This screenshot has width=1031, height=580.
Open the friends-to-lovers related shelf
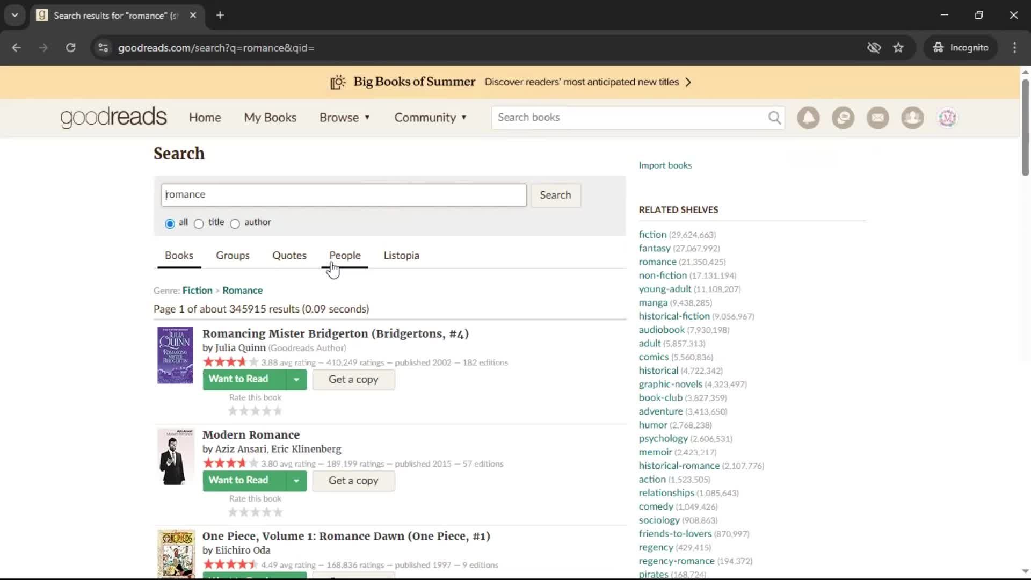pyautogui.click(x=674, y=534)
